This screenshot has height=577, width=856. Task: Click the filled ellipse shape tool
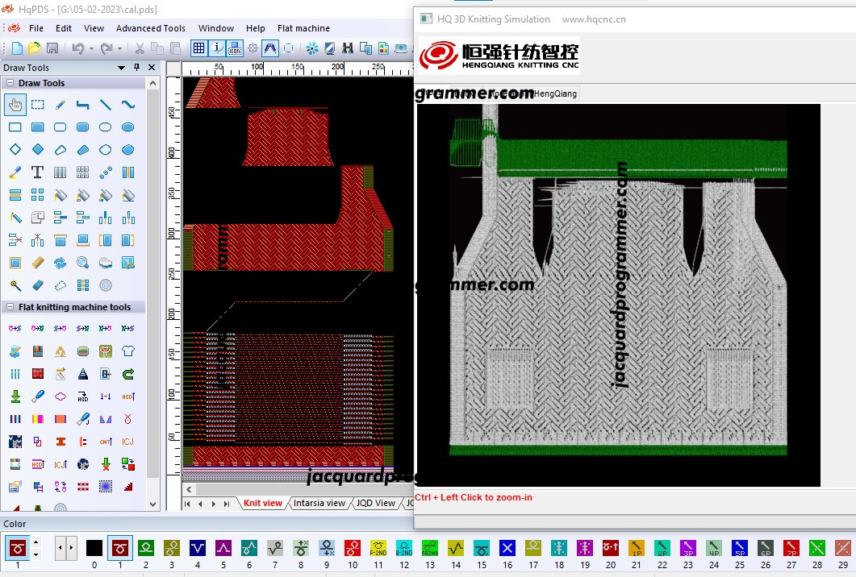[x=127, y=127]
